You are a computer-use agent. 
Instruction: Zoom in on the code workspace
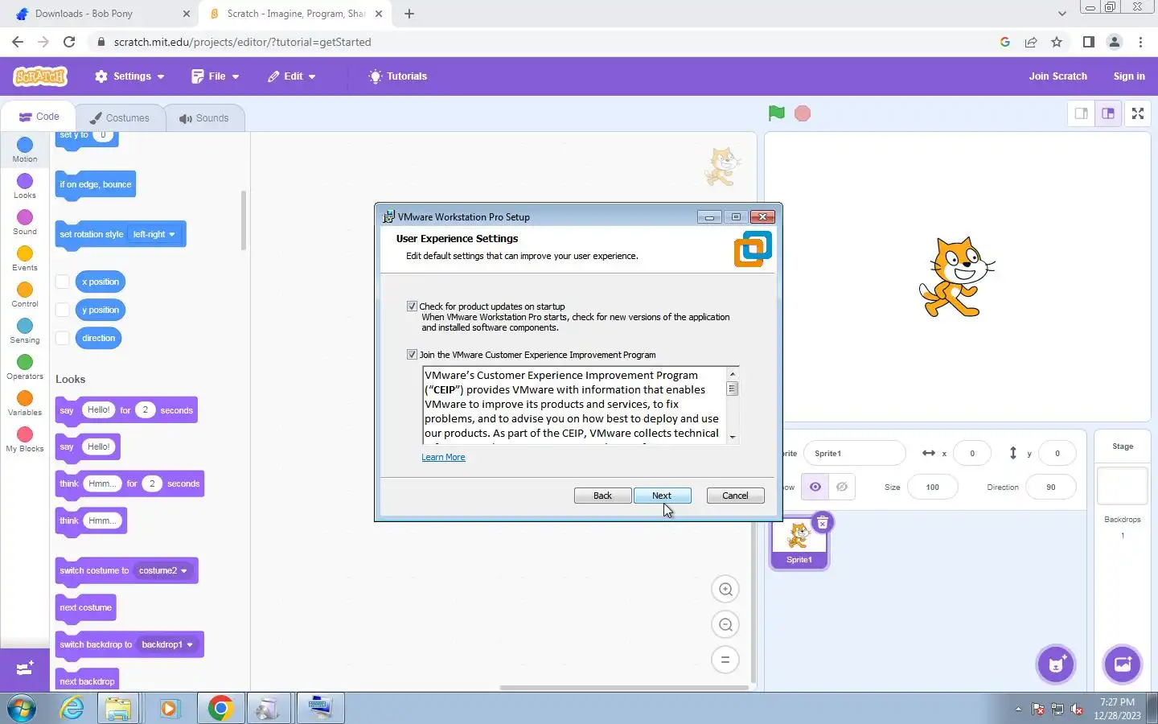[725, 590]
